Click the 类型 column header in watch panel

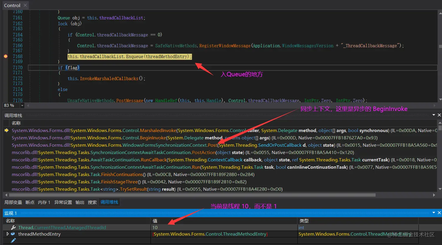pos(304,221)
